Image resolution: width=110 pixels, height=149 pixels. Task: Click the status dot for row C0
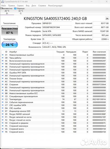click(x=3, y=96)
